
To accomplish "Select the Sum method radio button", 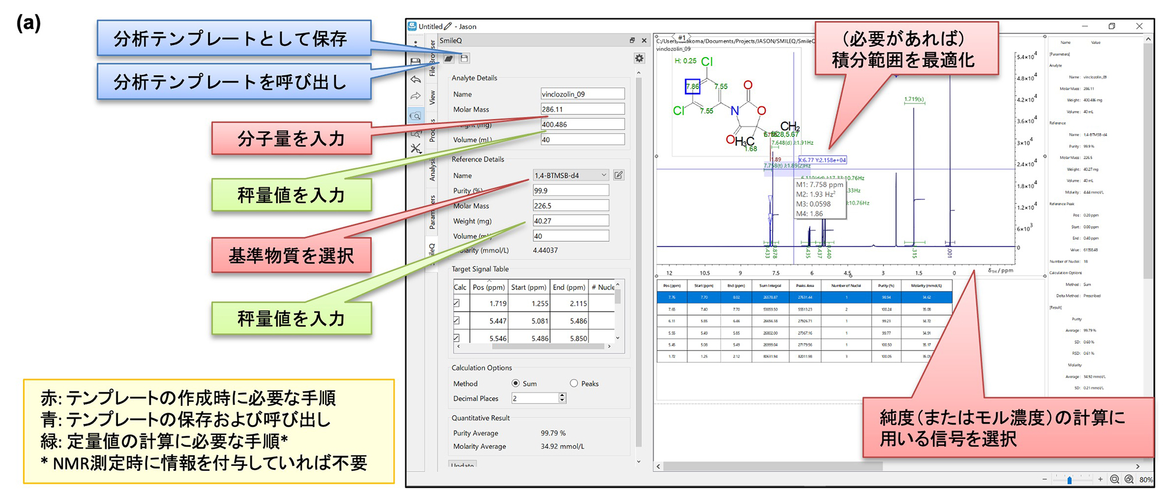I will 515,383.
